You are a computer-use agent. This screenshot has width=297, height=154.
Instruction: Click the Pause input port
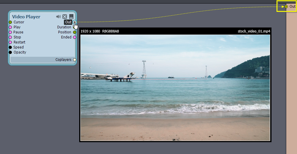point(10,32)
